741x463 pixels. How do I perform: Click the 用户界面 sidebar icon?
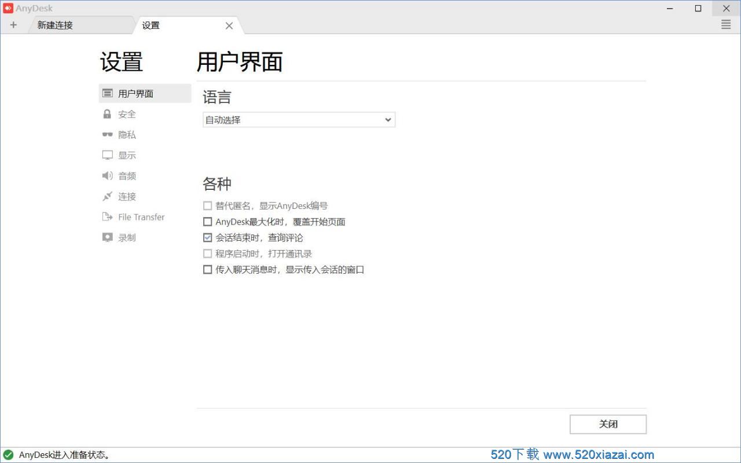point(108,93)
